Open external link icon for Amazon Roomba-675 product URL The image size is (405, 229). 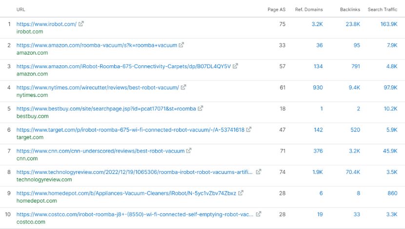236,66
